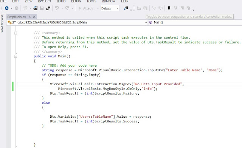Screen dimensions: 242x148
Task: Click on ScriptResults.Failure in code
Action: (116, 93)
